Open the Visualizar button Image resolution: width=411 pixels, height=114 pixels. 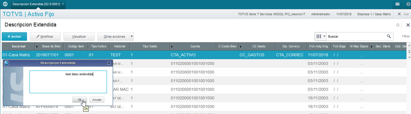pos(79,36)
